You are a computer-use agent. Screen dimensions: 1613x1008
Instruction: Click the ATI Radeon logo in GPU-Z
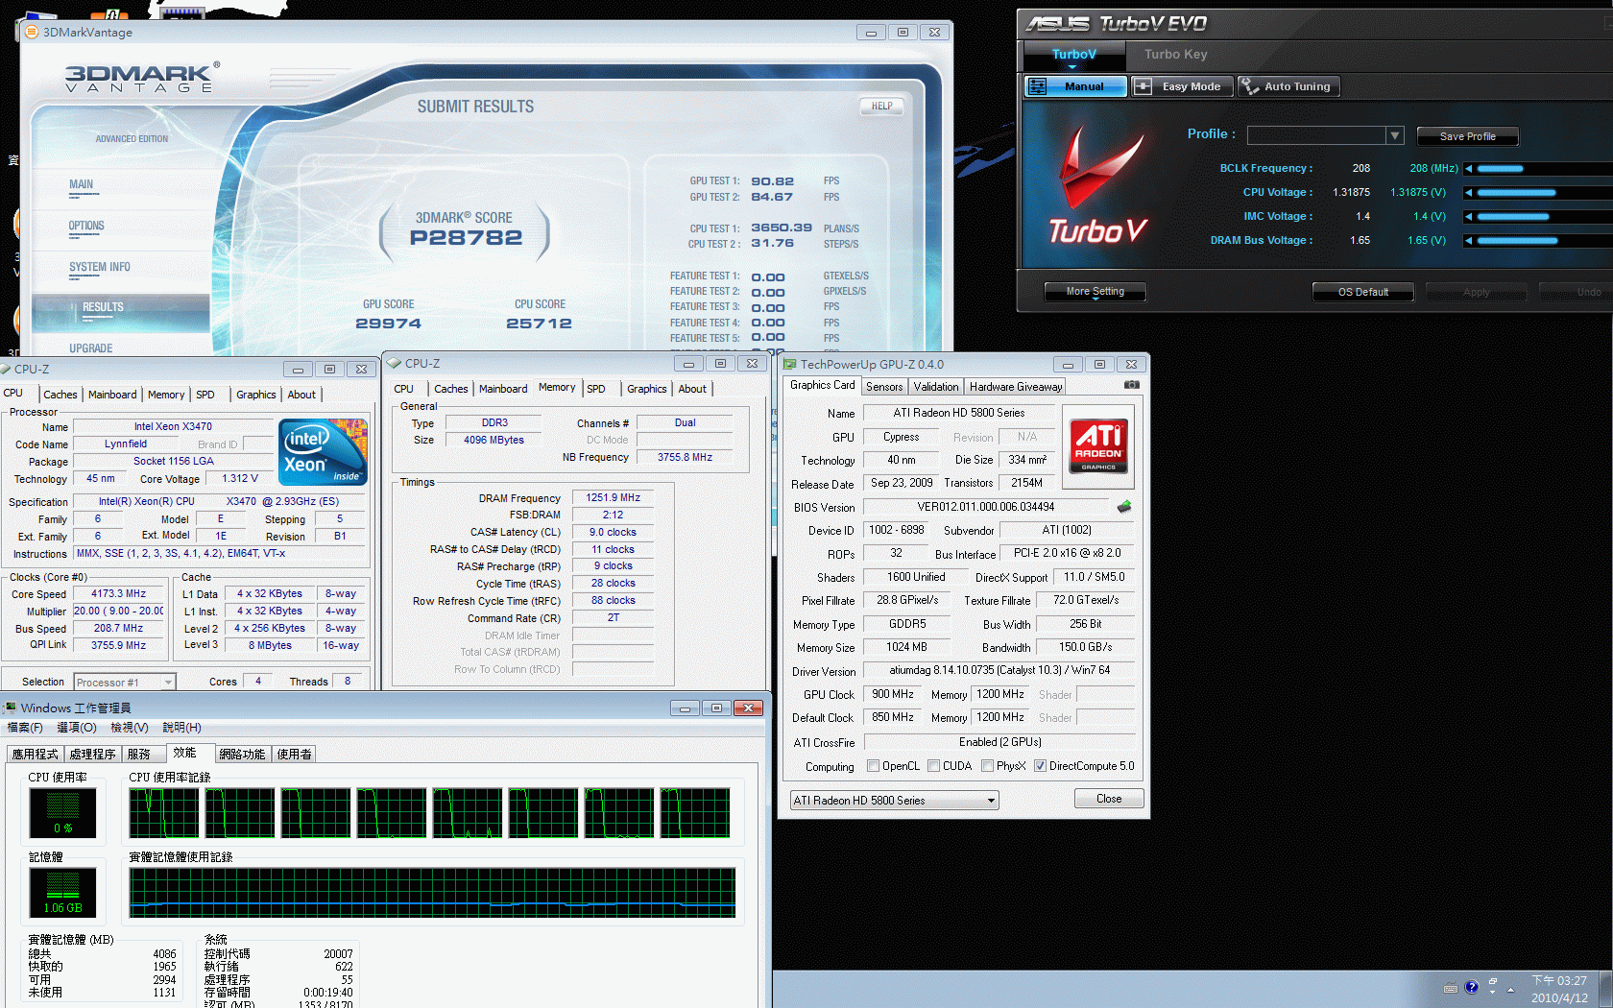(x=1098, y=447)
